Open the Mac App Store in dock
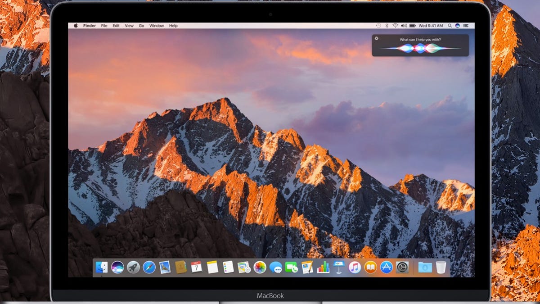 point(387,267)
